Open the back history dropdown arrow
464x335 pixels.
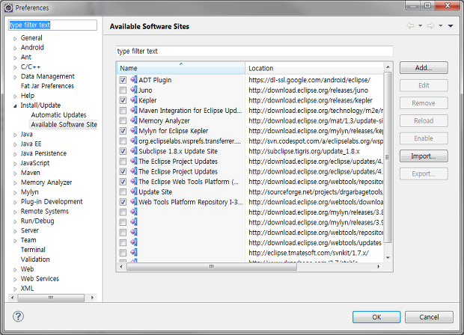click(x=420, y=25)
